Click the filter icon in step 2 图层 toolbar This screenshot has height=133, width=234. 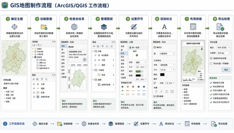[x=42, y=79]
